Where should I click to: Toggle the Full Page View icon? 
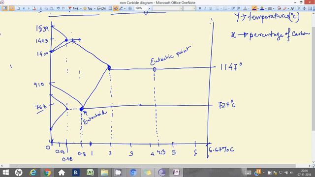tap(110, 8)
